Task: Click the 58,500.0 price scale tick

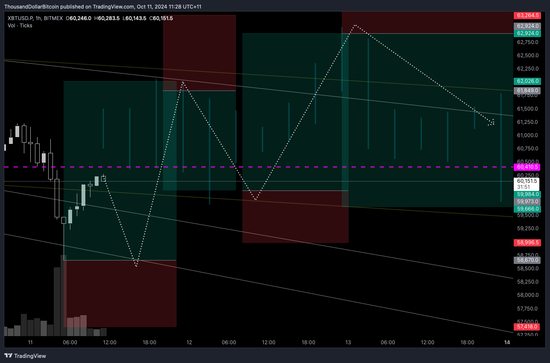Action: click(528, 269)
